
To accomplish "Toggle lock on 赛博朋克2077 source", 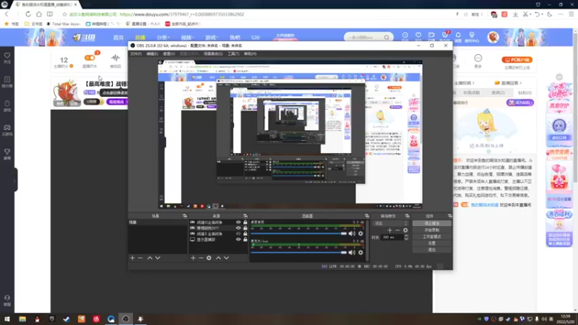I will click(x=245, y=228).
